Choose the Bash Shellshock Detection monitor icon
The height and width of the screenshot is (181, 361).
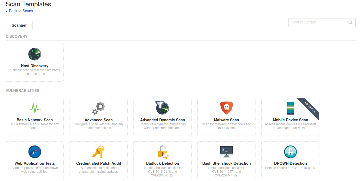(226, 152)
